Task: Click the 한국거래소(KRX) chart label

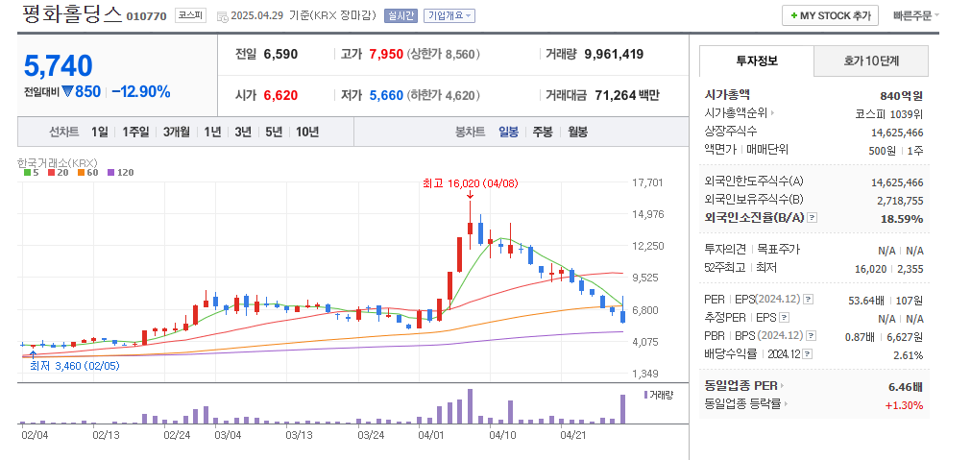Action: tap(58, 162)
